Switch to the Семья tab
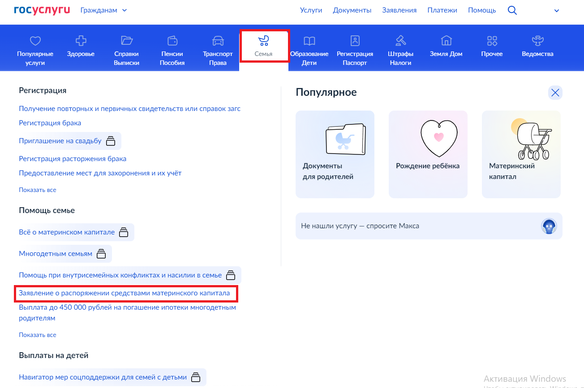 [x=264, y=47]
